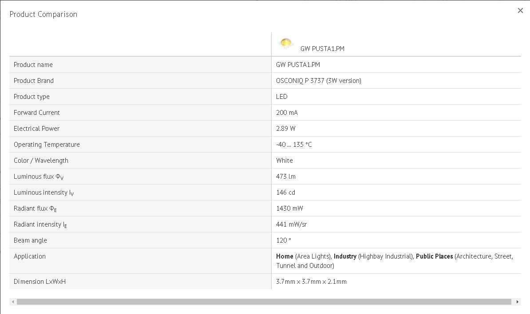Click the 'Operating Temperature' row label
The width and height of the screenshot is (530, 314).
click(47, 145)
